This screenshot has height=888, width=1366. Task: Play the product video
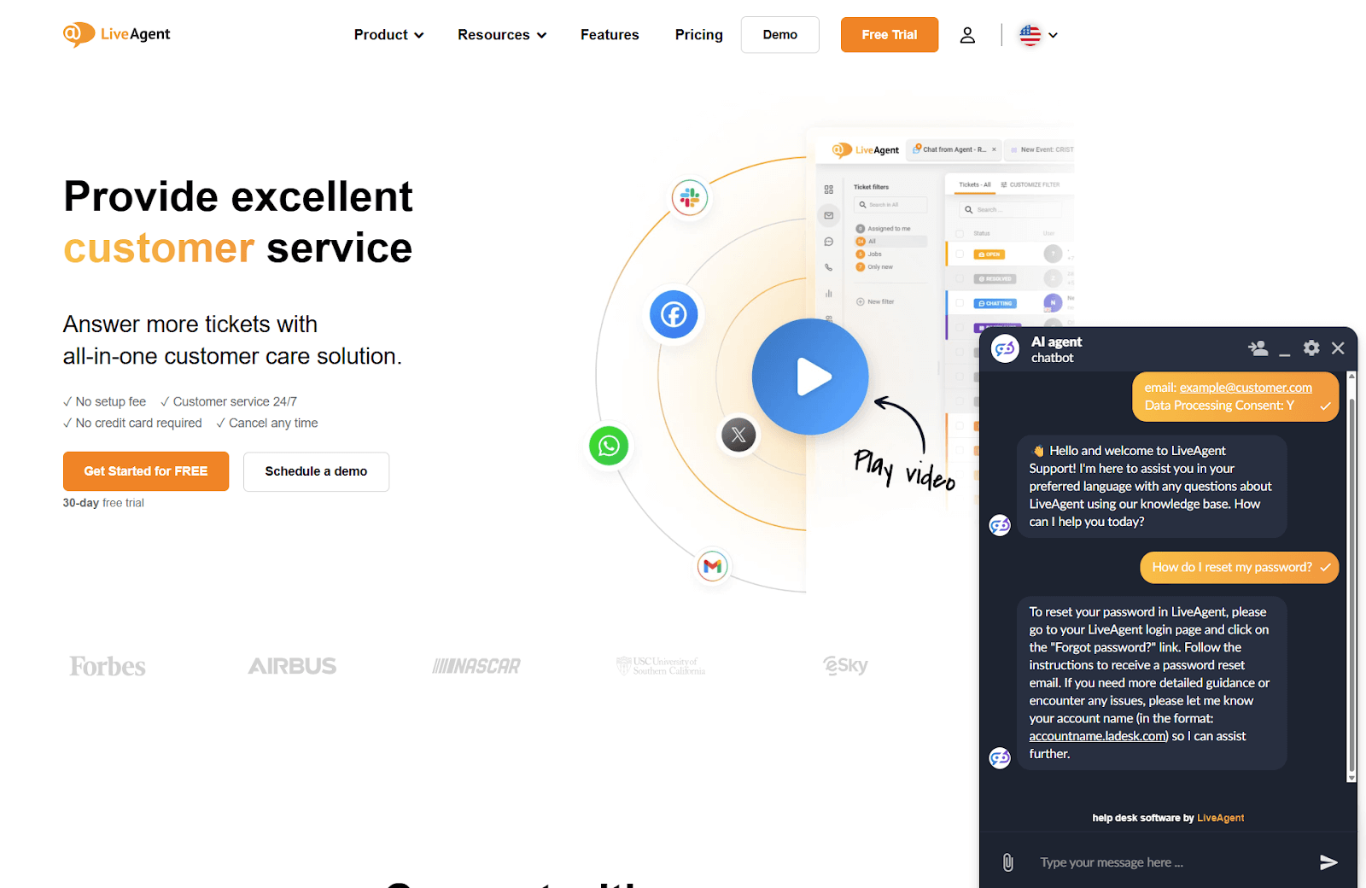[x=809, y=376]
